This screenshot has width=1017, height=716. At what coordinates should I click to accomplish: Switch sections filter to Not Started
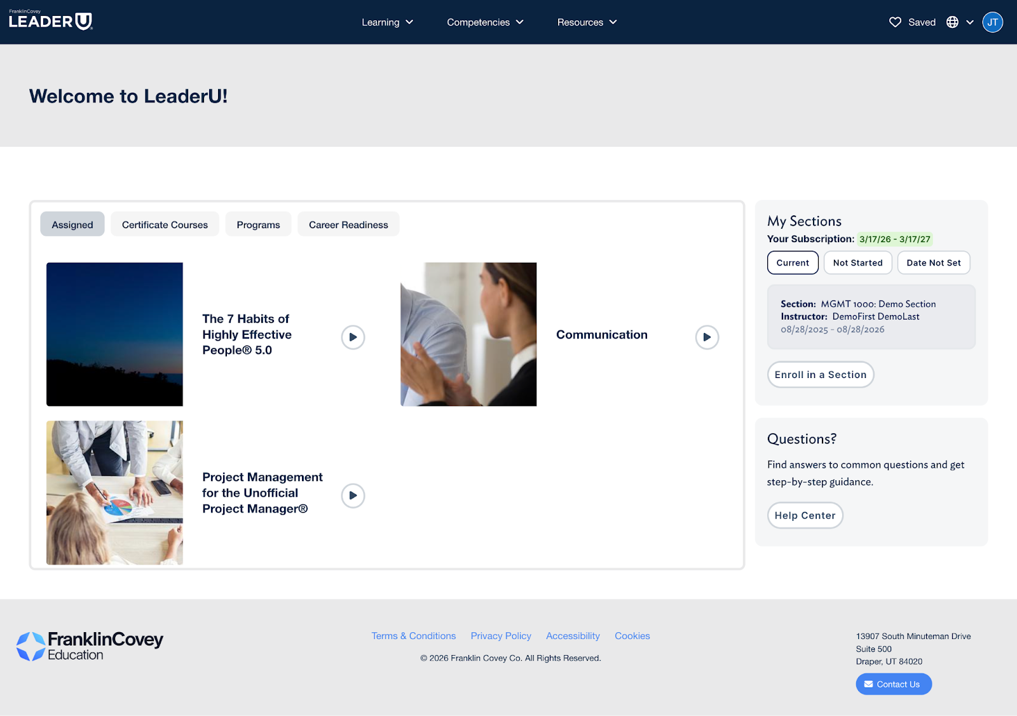tap(857, 263)
